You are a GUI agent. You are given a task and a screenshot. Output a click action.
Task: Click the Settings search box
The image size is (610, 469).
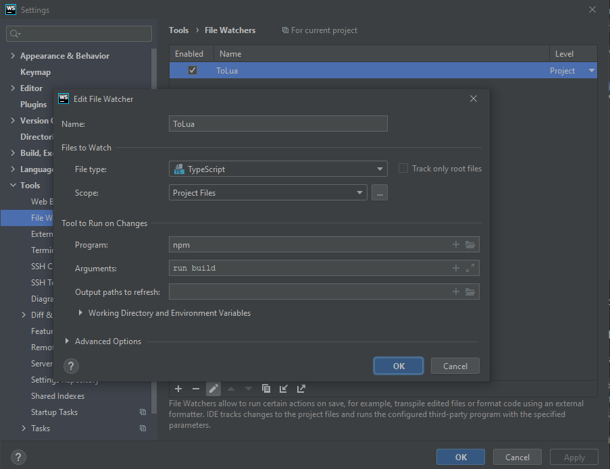[79, 34]
